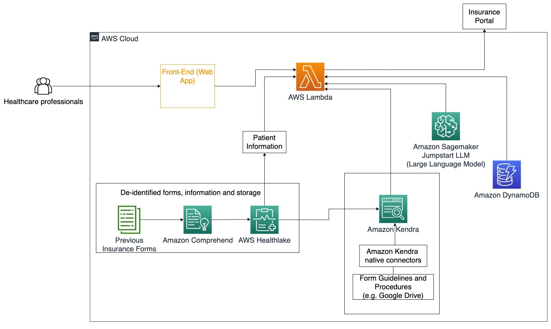551x329 pixels.
Task: Click the 'Healthcare professionals' label
Action: pyautogui.click(x=43, y=101)
